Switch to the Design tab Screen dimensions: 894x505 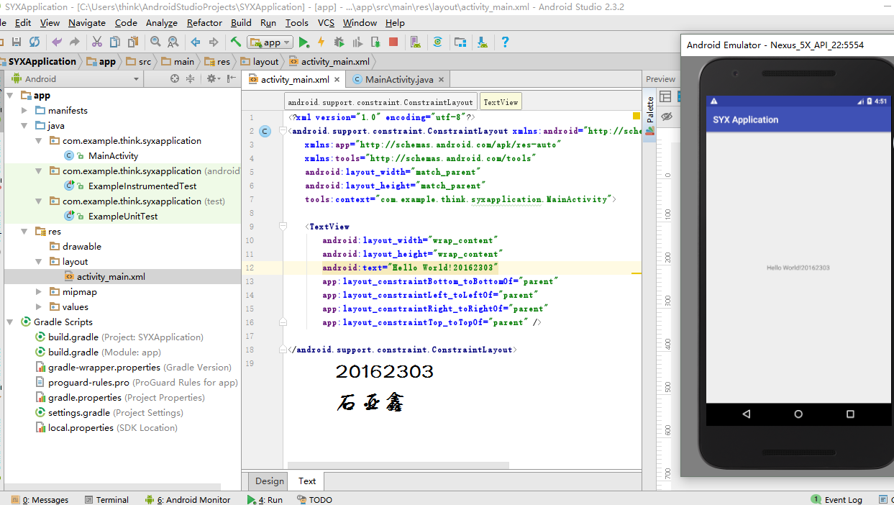(x=270, y=481)
